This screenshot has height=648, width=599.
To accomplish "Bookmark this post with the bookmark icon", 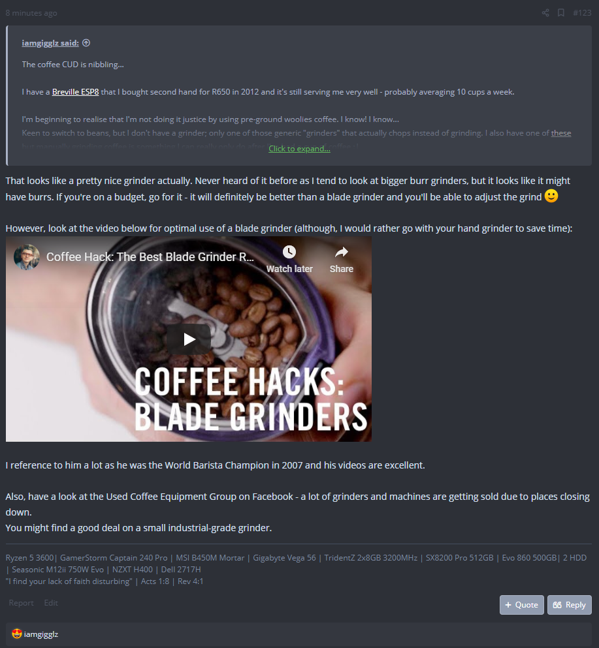I will (x=561, y=13).
